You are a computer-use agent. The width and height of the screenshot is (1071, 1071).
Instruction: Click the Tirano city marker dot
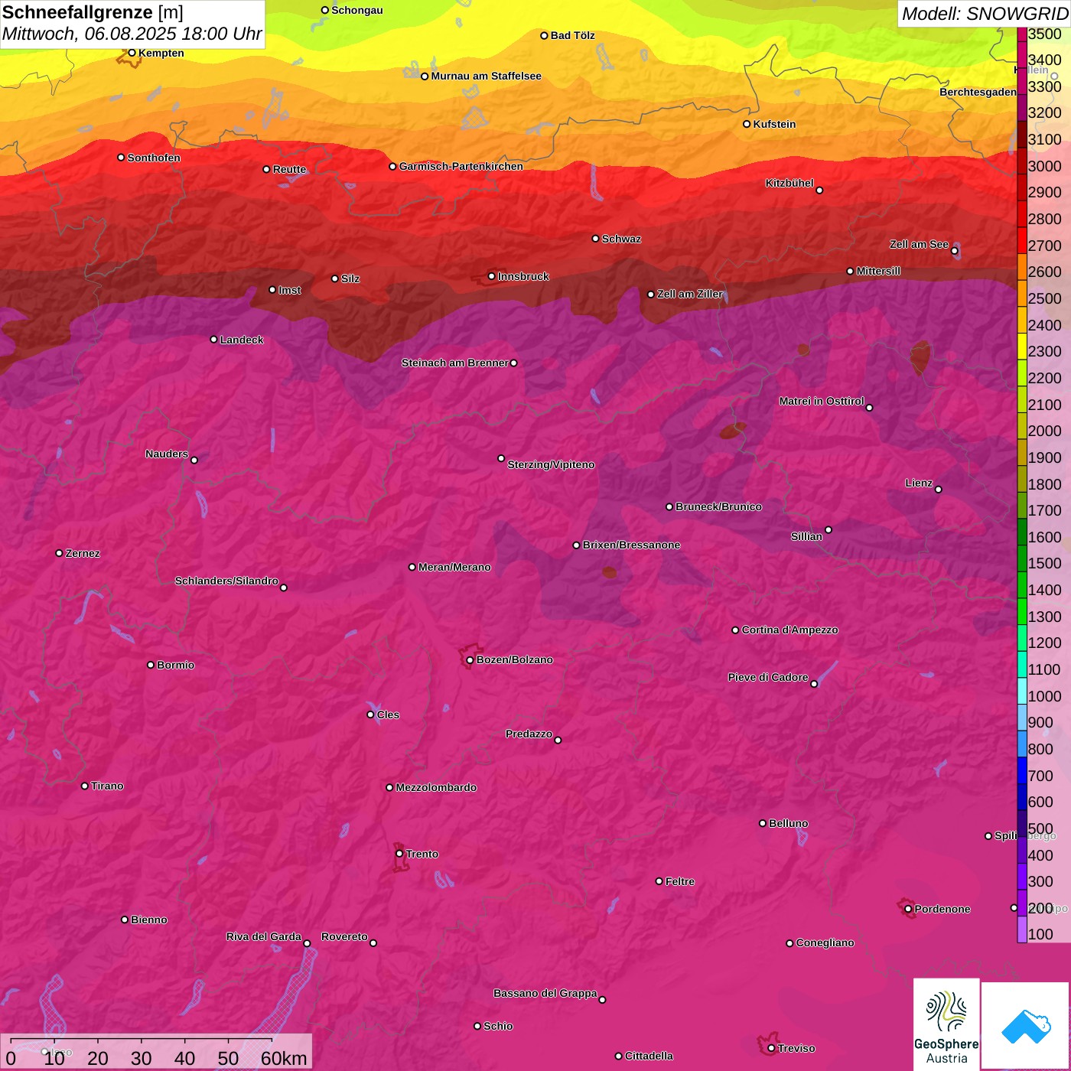[84, 786]
